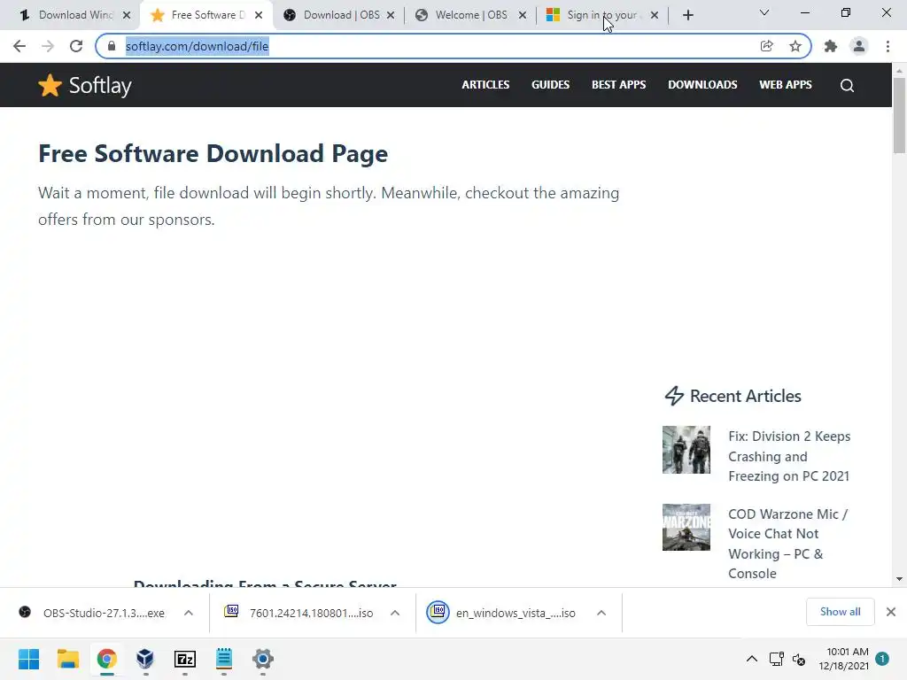Open the OBS-Studio exe download
Screen dimensions: 907x680
(92, 613)
